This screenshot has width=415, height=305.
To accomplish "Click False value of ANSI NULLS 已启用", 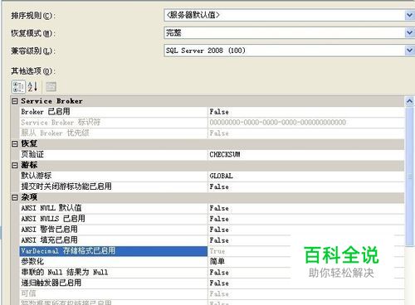I will [x=219, y=219].
